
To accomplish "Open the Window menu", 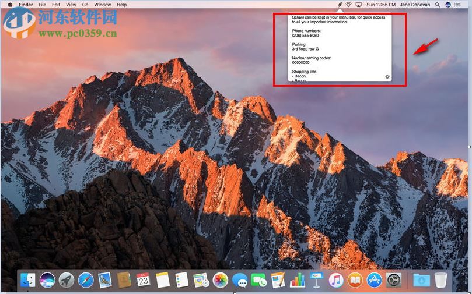I will [x=103, y=5].
